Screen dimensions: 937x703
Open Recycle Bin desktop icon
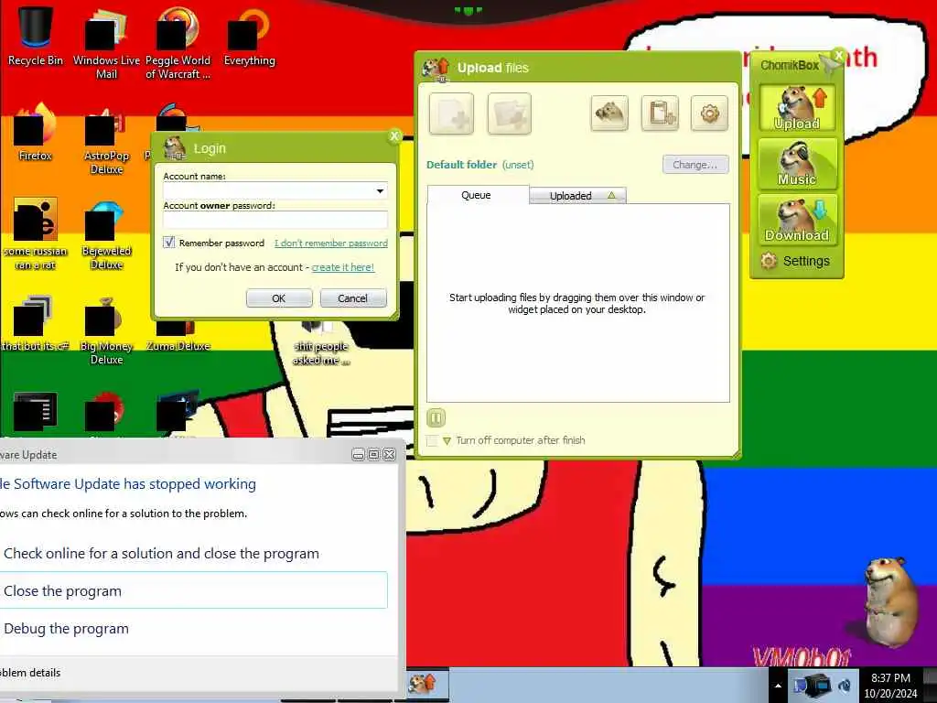pos(36,36)
